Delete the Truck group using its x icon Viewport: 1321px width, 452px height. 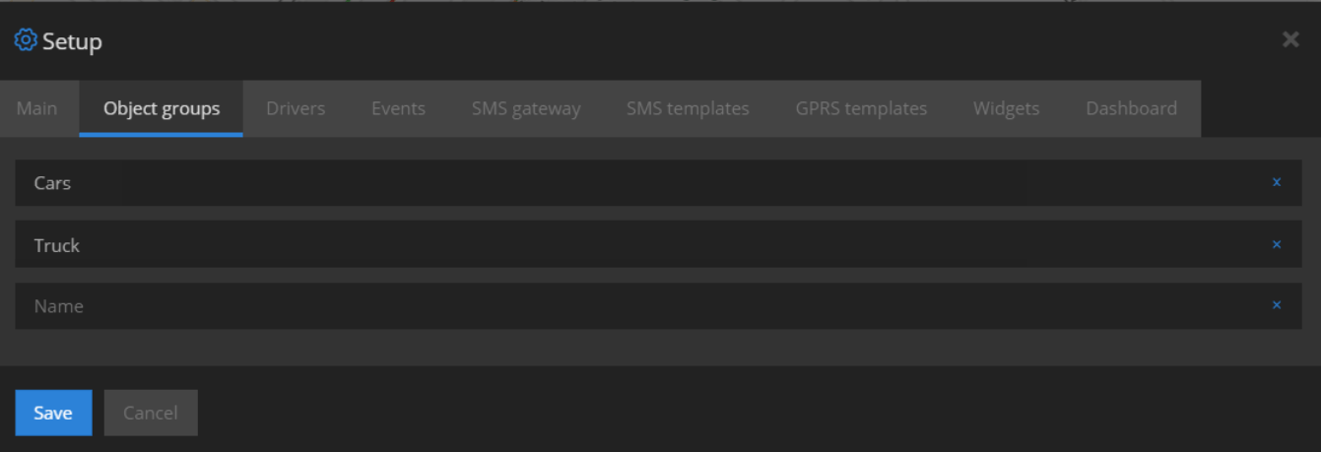pyautogui.click(x=1277, y=244)
